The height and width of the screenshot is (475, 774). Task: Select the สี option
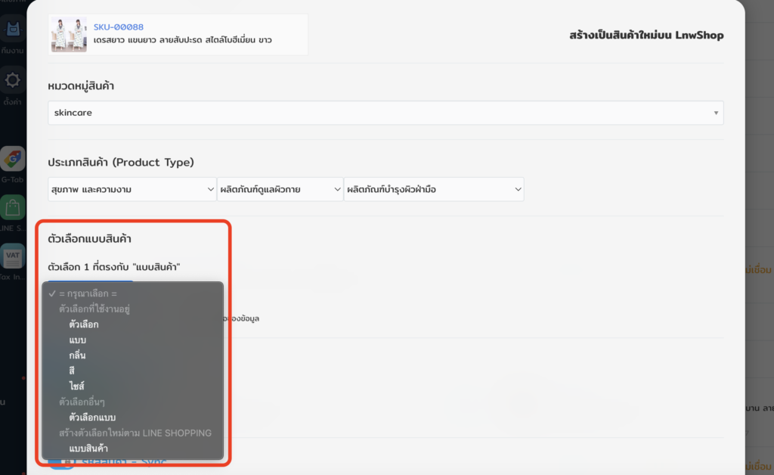(72, 371)
